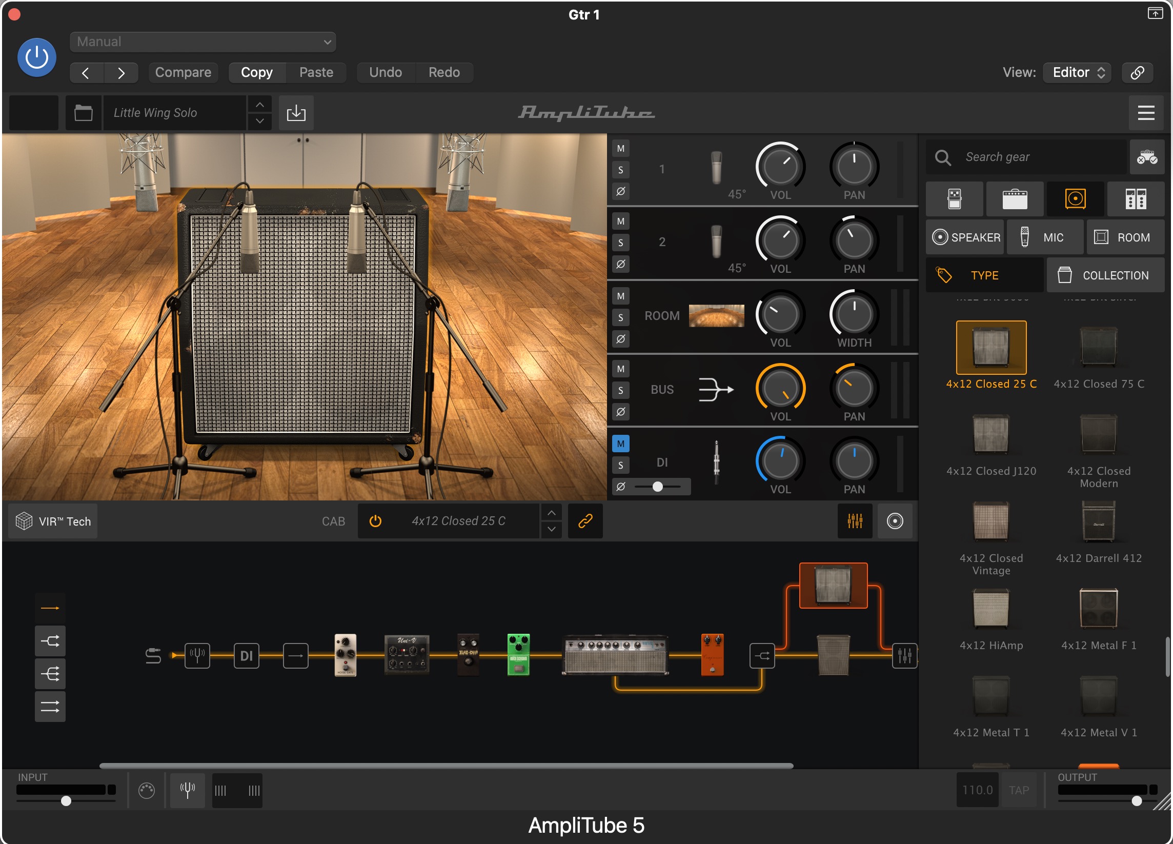Viewport: 1173px width, 844px height.
Task: Solo mic channel 2
Action: 621,243
